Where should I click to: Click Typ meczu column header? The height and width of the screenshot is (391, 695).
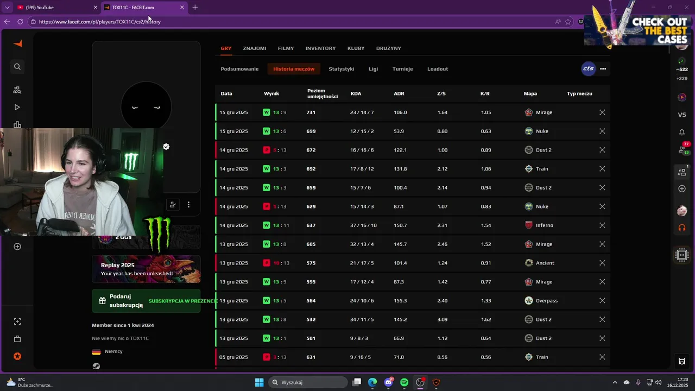point(579,93)
